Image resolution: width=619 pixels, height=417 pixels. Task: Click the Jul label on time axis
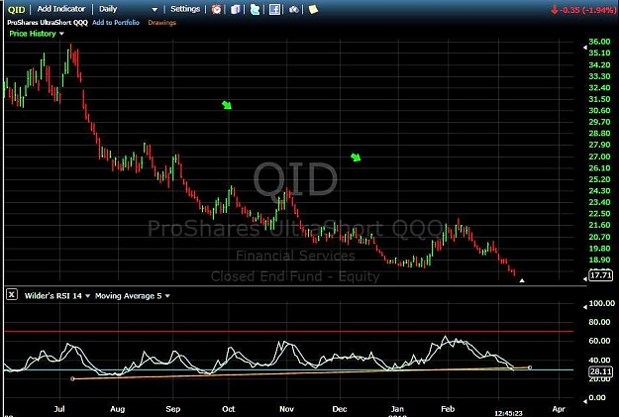59,409
